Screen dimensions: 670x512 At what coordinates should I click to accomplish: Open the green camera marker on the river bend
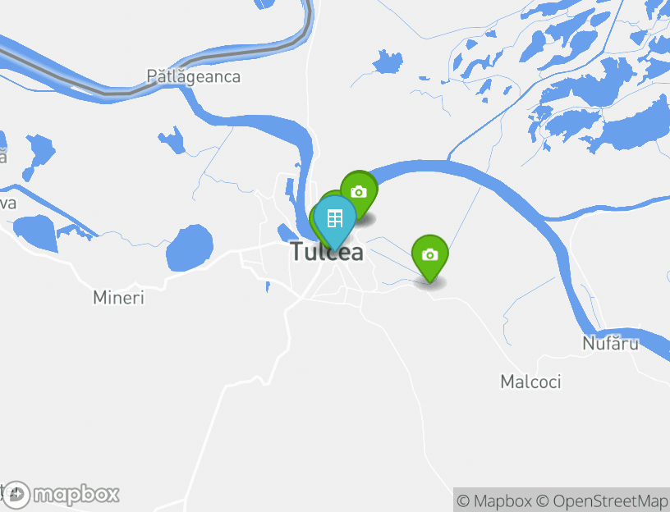pyautogui.click(x=360, y=191)
